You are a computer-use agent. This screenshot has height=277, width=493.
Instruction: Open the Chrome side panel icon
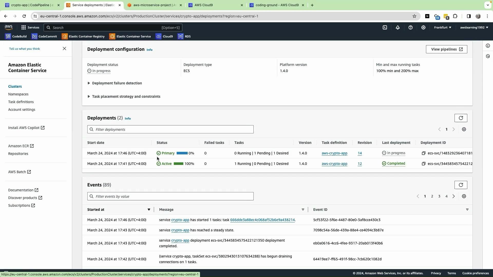tap(469, 16)
